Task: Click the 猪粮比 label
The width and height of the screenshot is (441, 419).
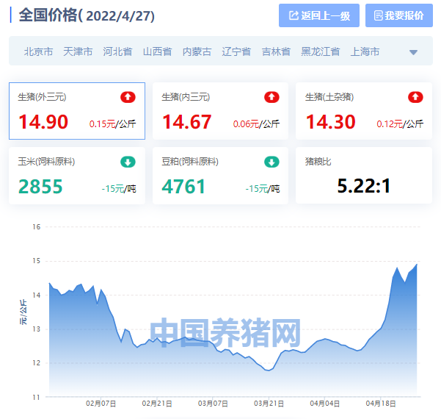Action: point(318,162)
